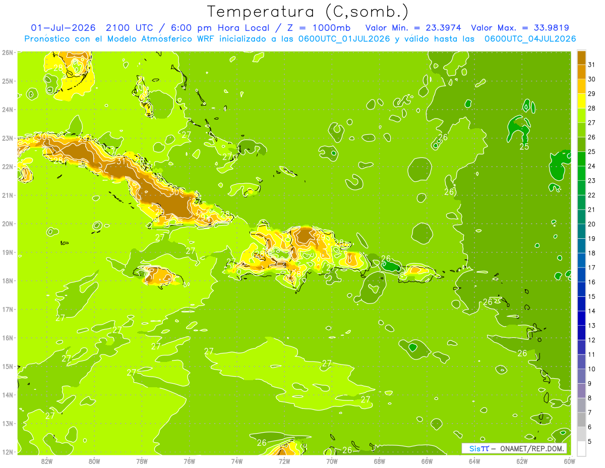Click the 17N latitude axis label
The width and height of the screenshot is (605, 468).
tap(8, 309)
